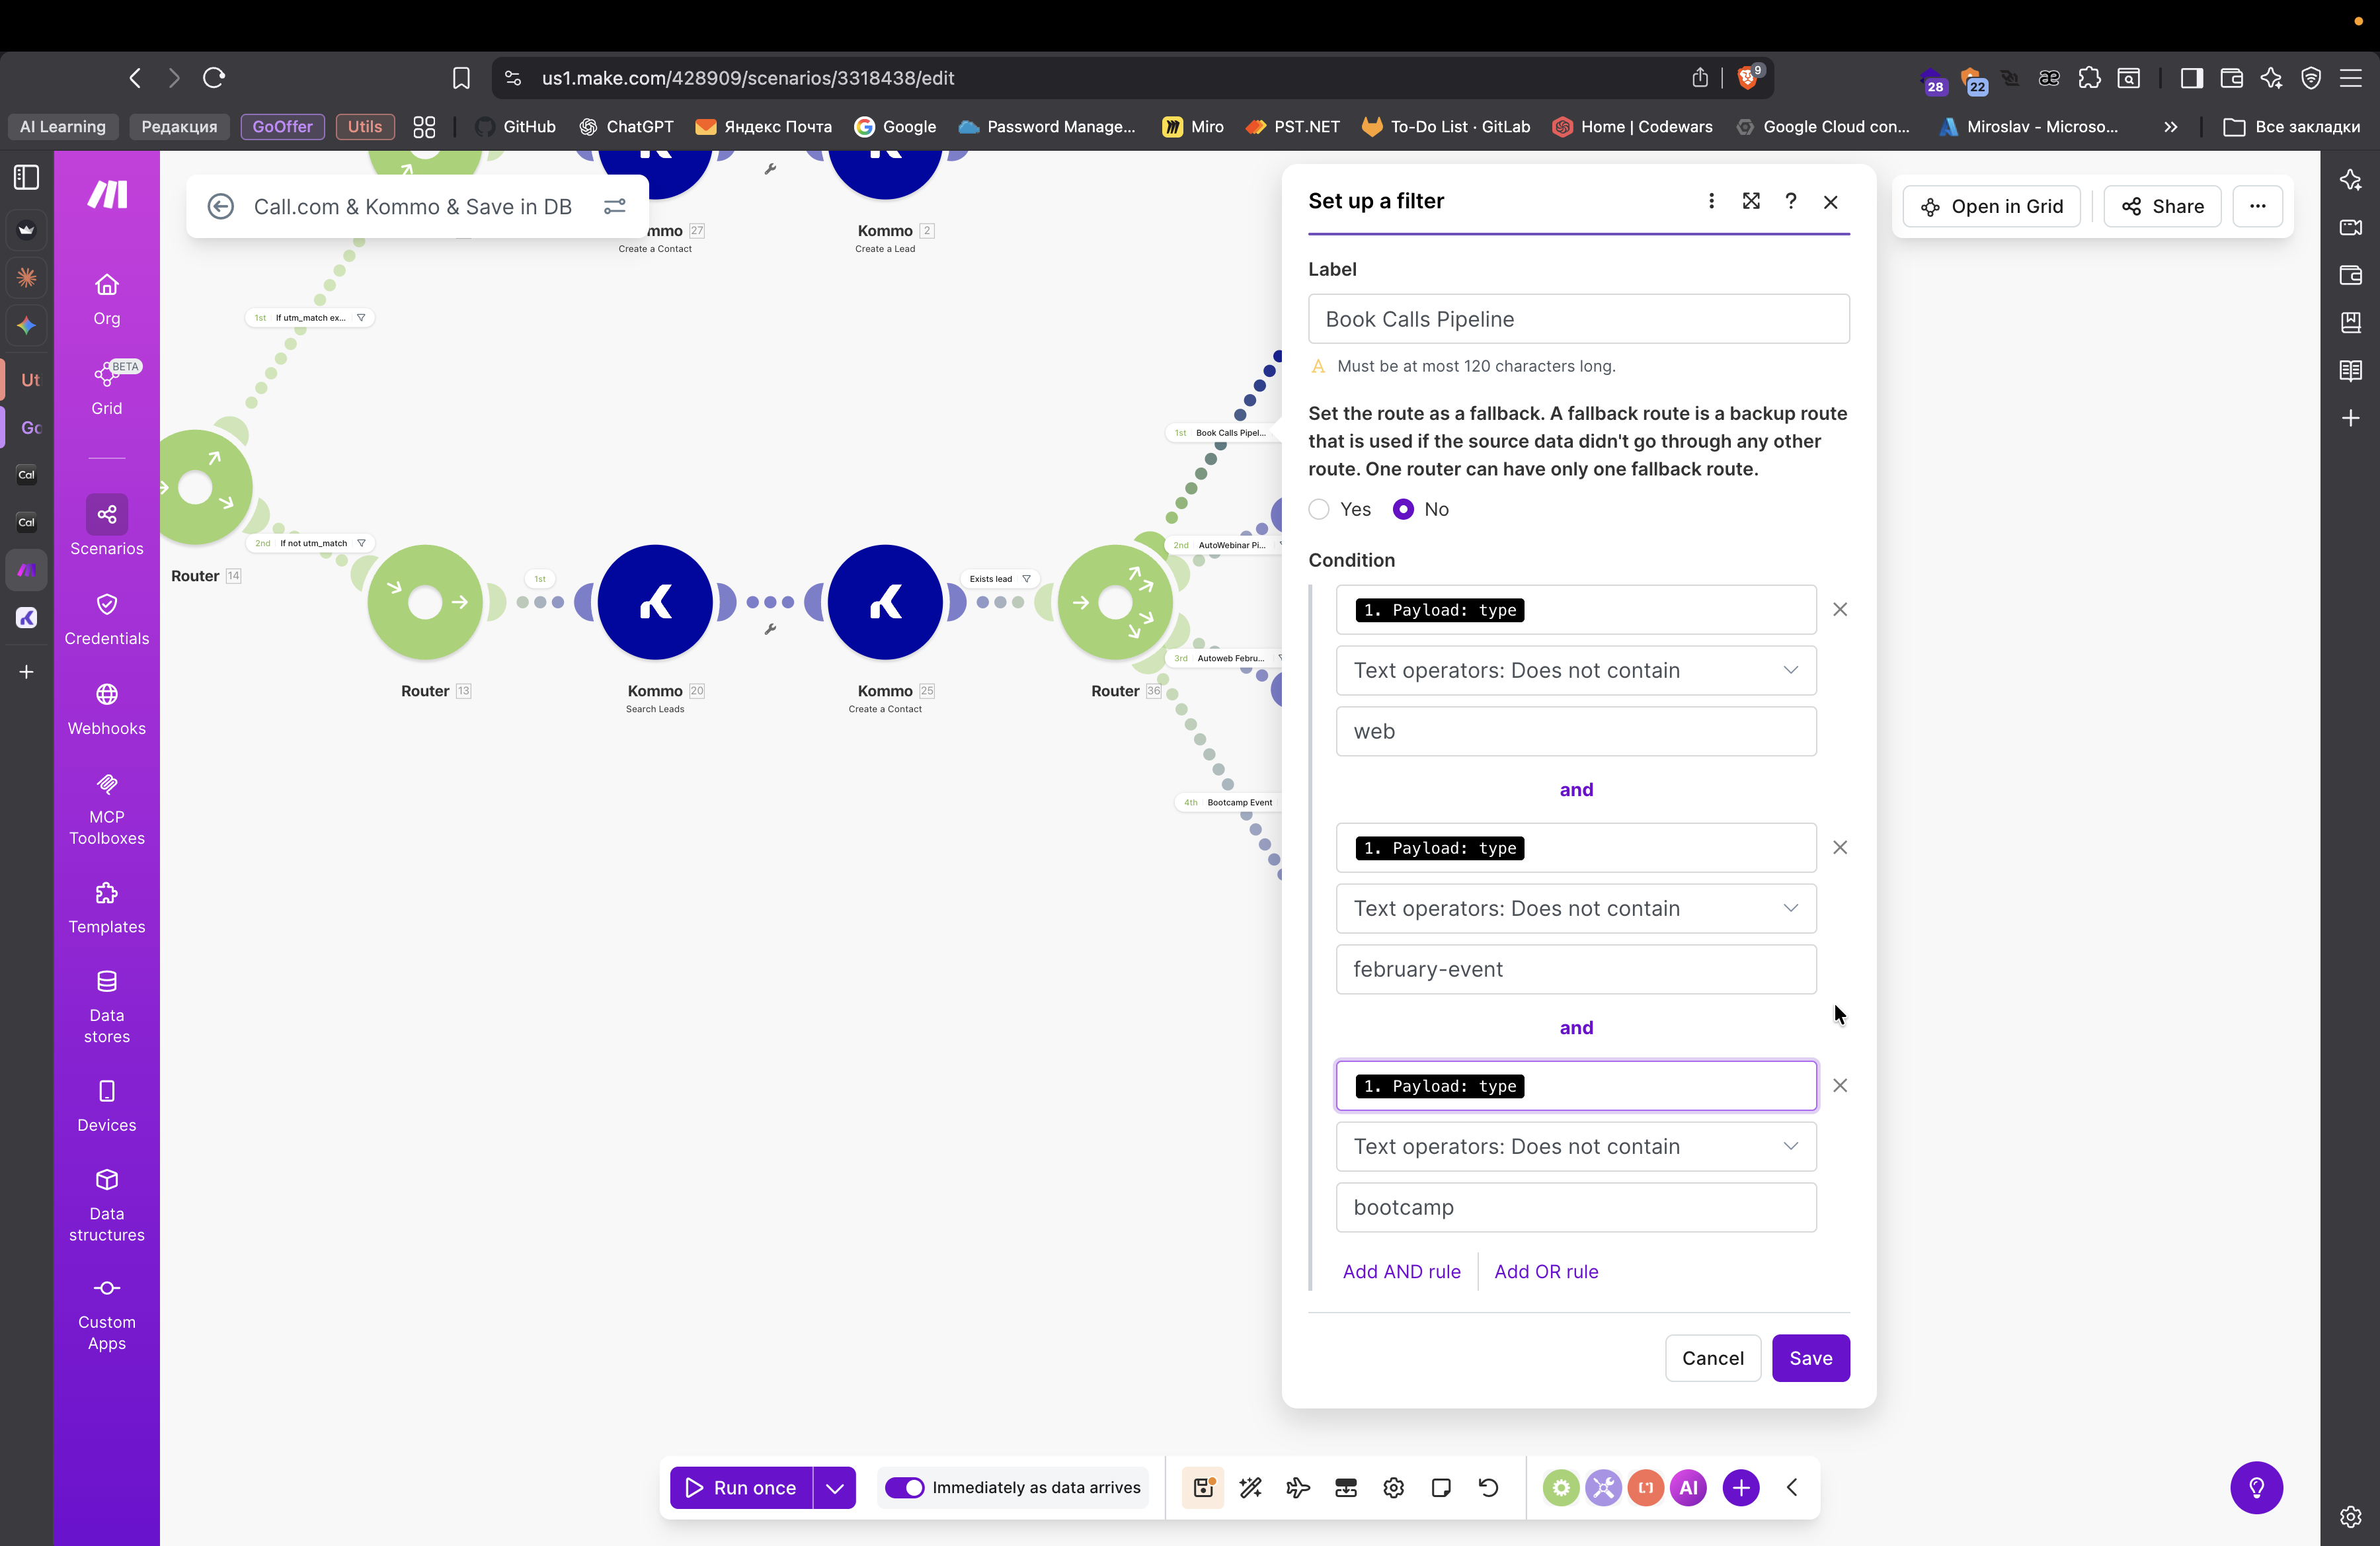Save the filter settings
The image size is (2380, 1546).
1810,1357
